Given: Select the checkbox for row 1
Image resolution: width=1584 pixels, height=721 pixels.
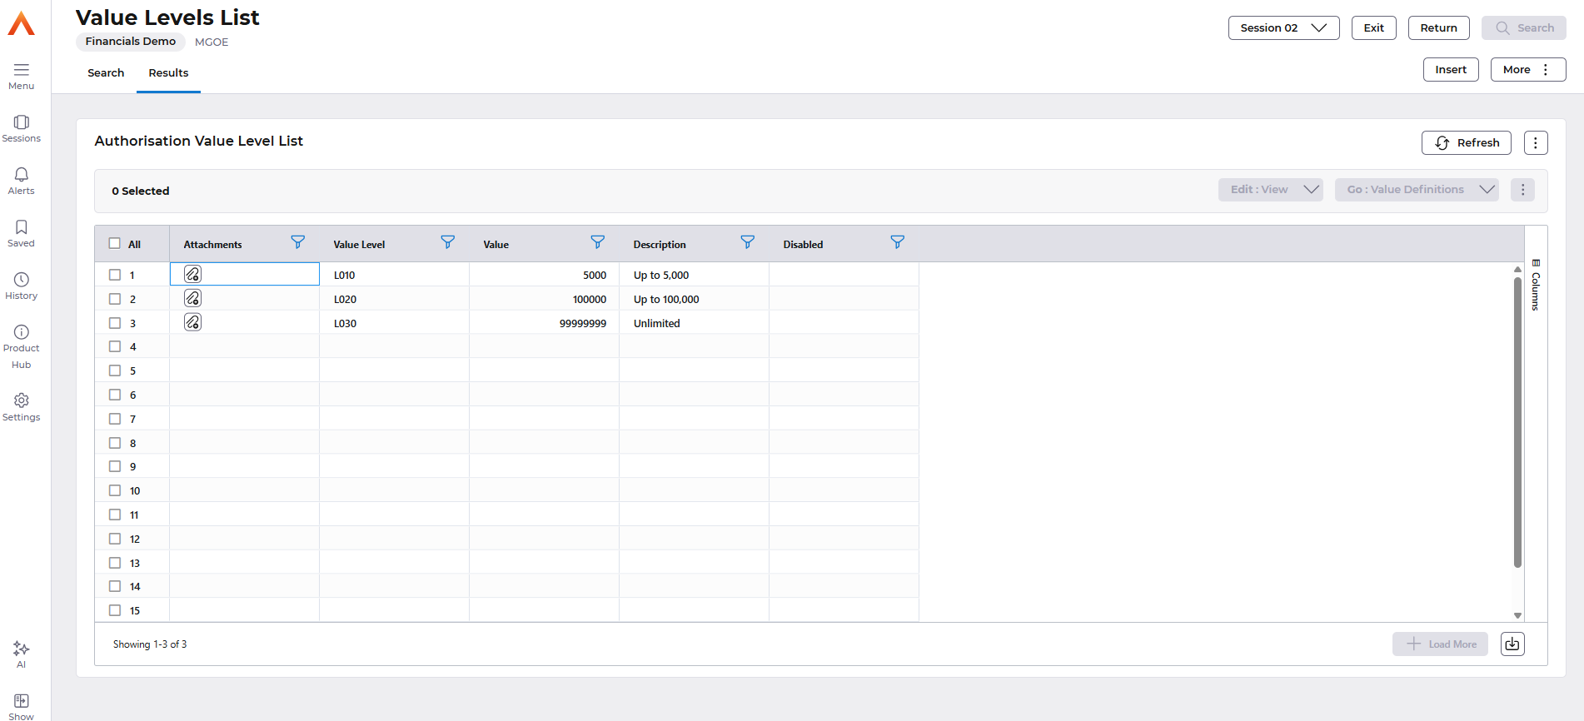Looking at the screenshot, I should coord(115,275).
